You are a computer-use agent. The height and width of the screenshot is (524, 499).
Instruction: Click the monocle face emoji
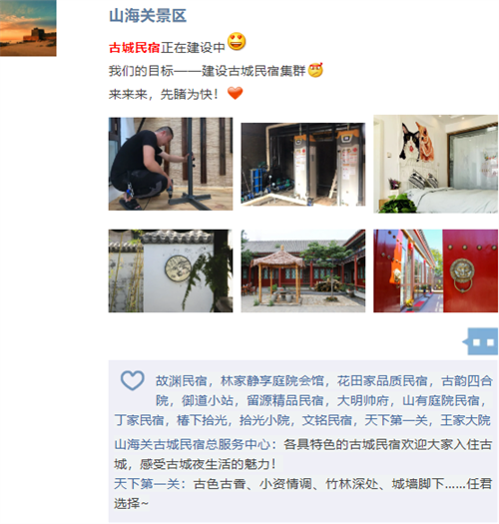(x=315, y=70)
